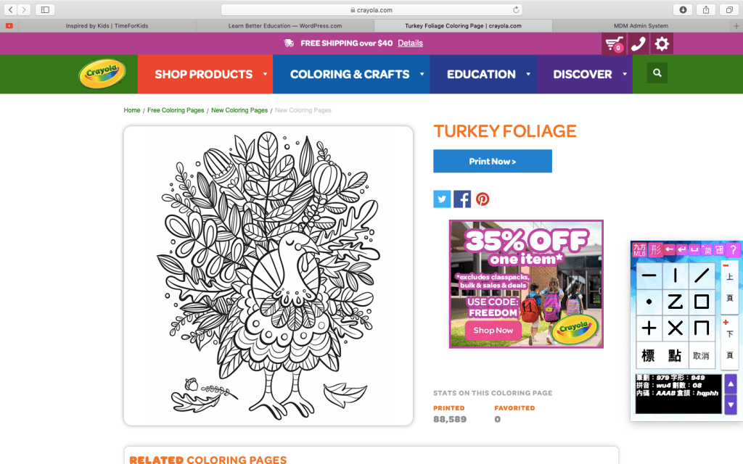Click the Turkey Foliage coloring image
This screenshot has width=743, height=464.
tap(268, 275)
